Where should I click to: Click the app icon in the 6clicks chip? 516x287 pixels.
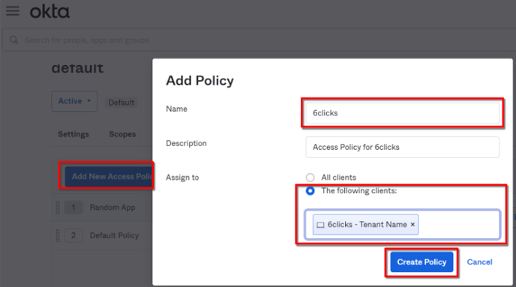pos(320,225)
